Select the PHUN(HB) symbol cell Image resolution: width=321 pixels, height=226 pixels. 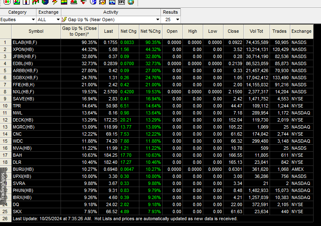pos(36,191)
